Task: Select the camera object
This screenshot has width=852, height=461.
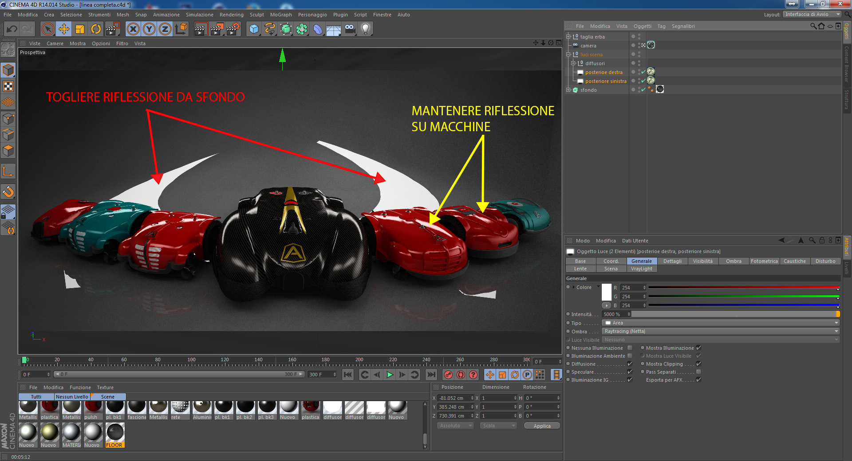Action: point(588,46)
